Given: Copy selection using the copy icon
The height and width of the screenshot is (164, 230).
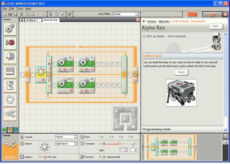Looking at the screenshot, I should (x=27, y=14).
